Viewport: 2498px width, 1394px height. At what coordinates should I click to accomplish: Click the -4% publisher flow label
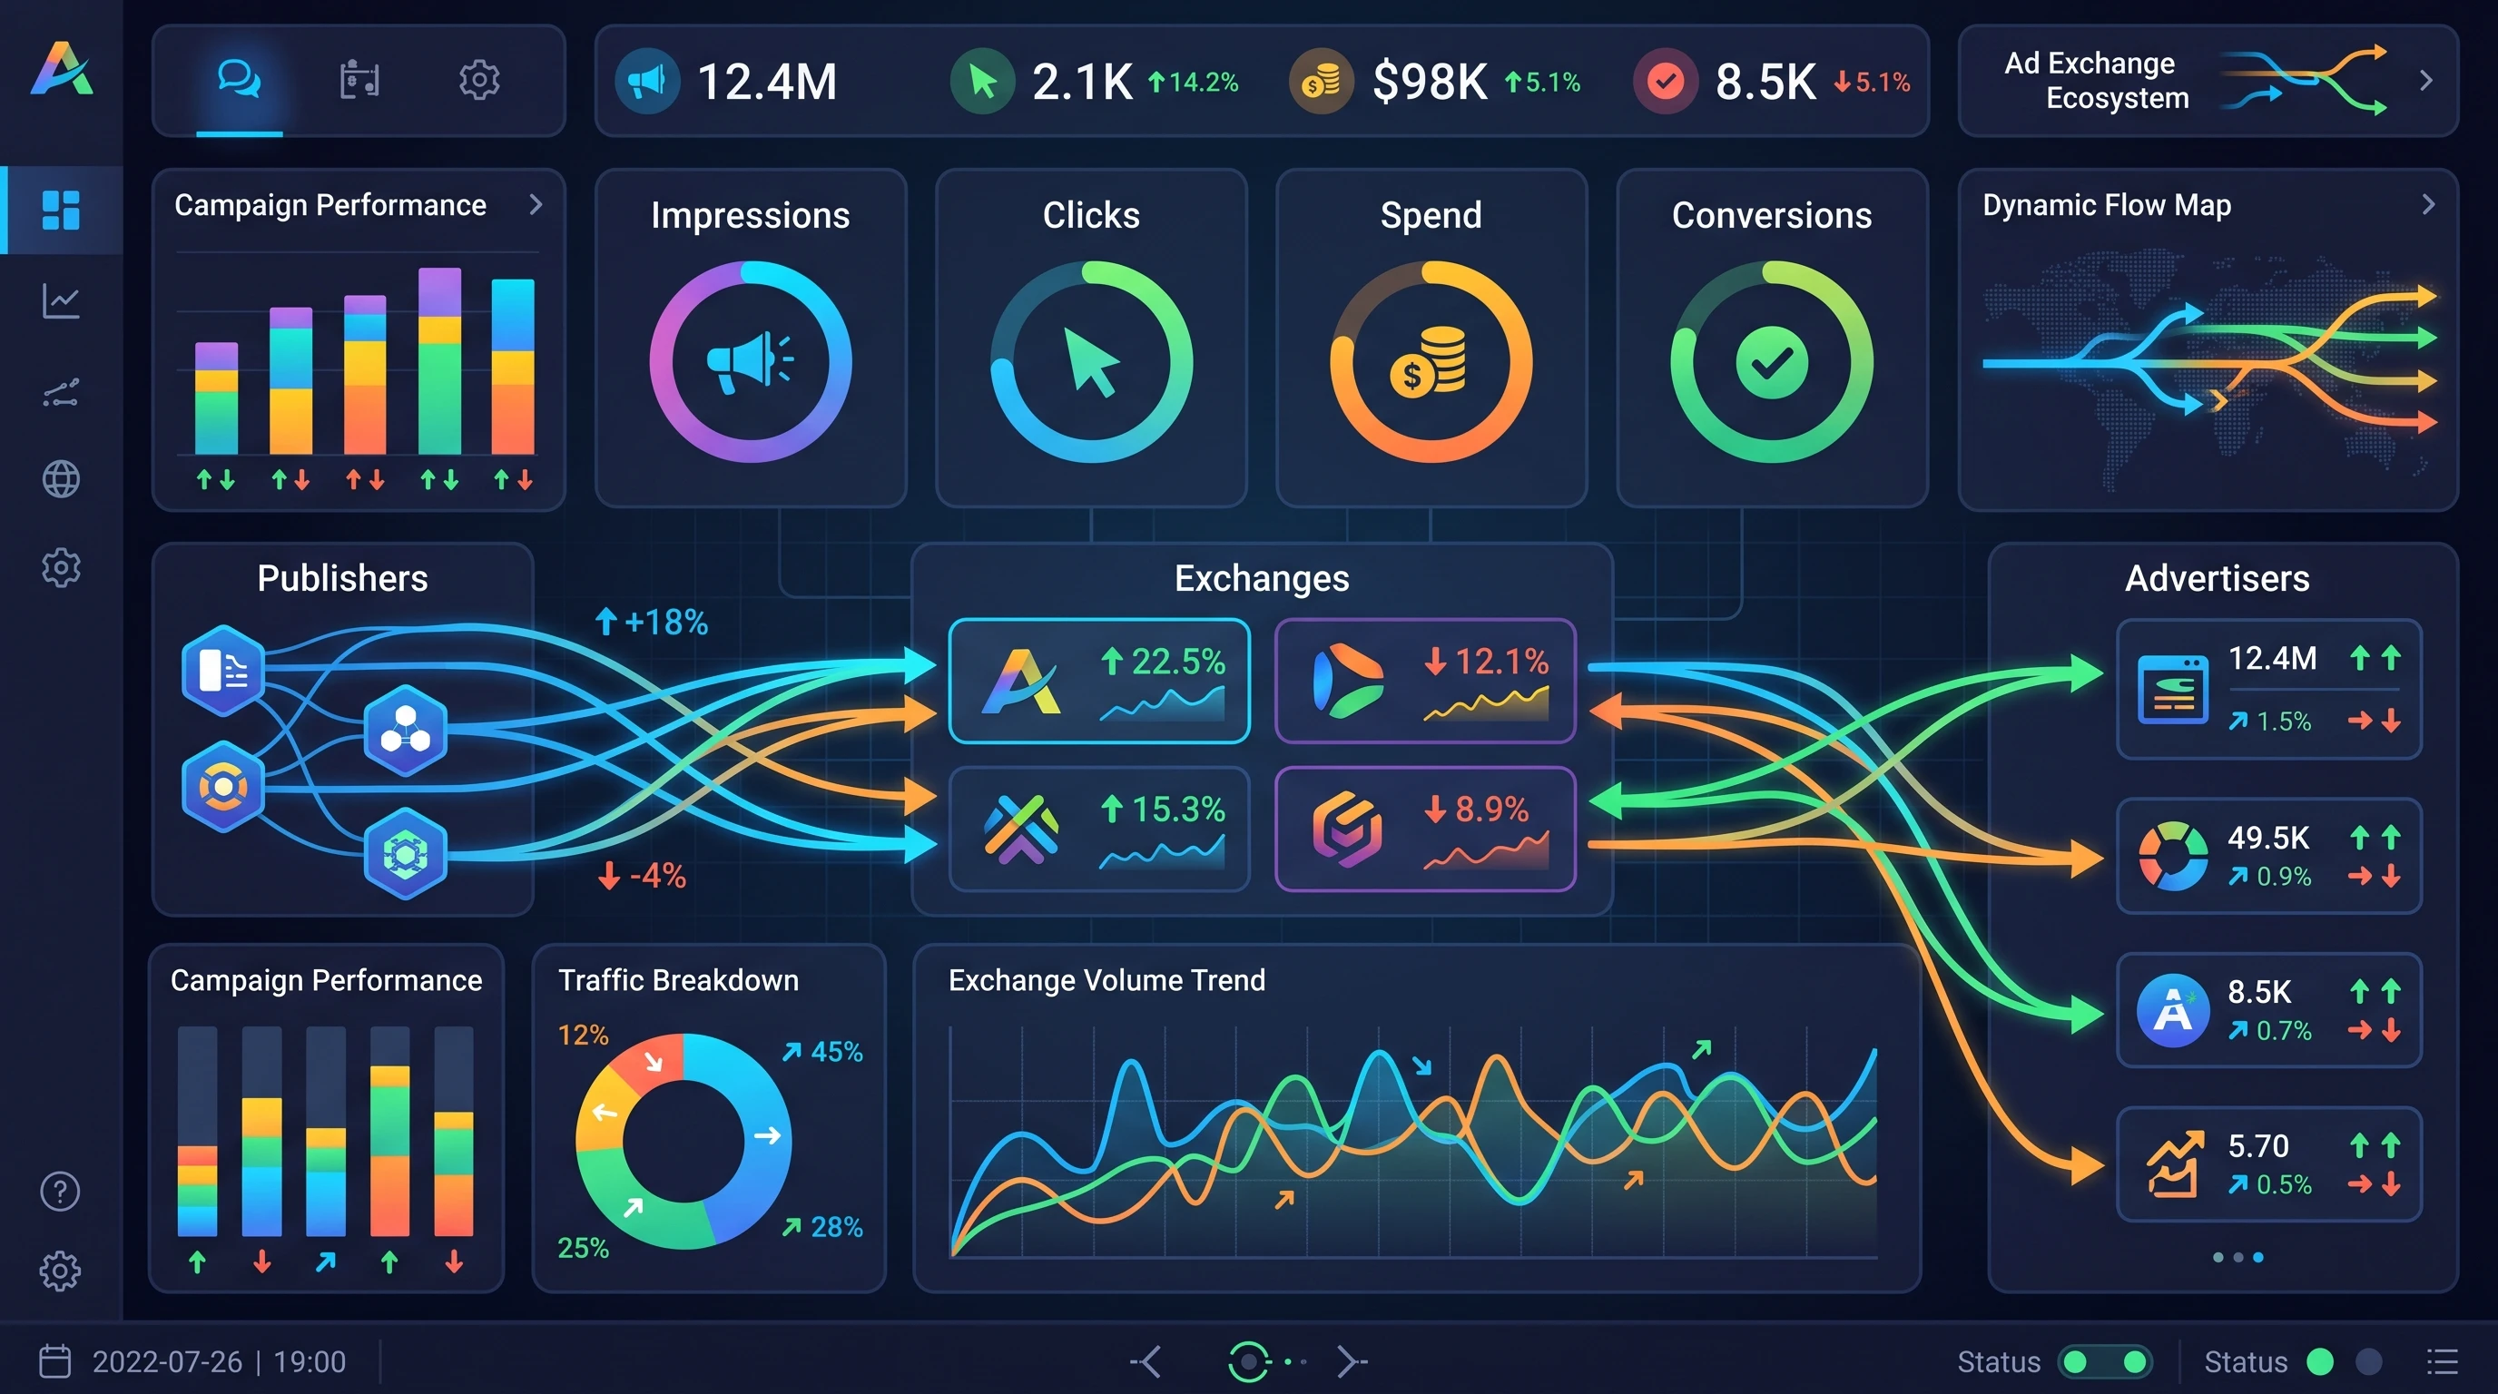(x=642, y=876)
